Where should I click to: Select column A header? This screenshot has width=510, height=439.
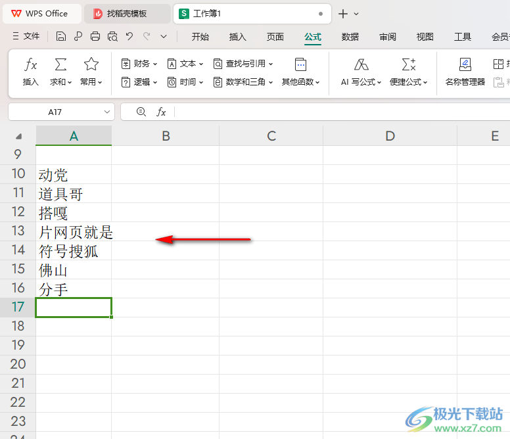(74, 136)
